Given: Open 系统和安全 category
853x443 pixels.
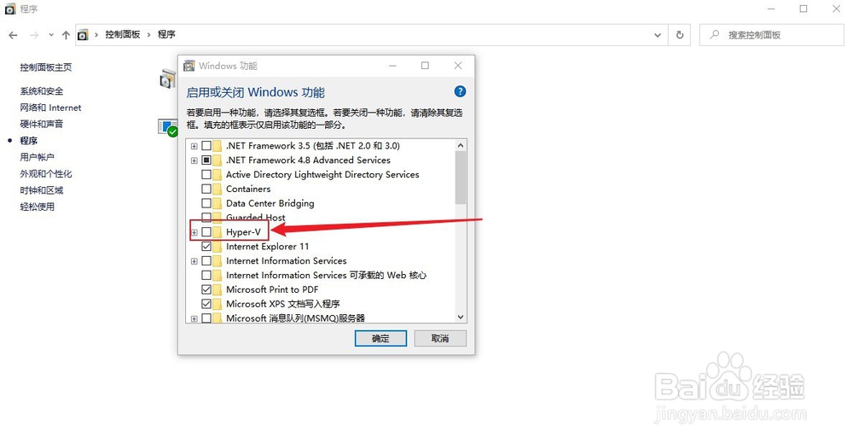Looking at the screenshot, I should (41, 90).
